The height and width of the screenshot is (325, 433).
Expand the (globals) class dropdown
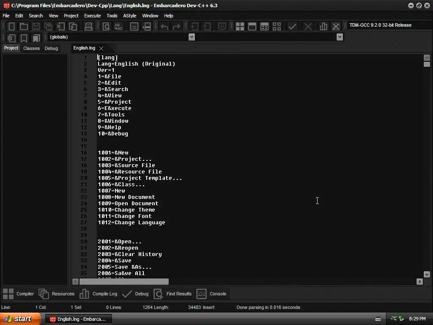pos(192,37)
